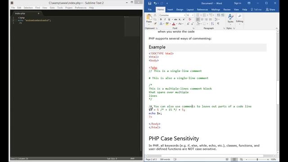This screenshot has width=288, height=162.
Task: Switch to the References ribbon tab
Action: point(202,9)
